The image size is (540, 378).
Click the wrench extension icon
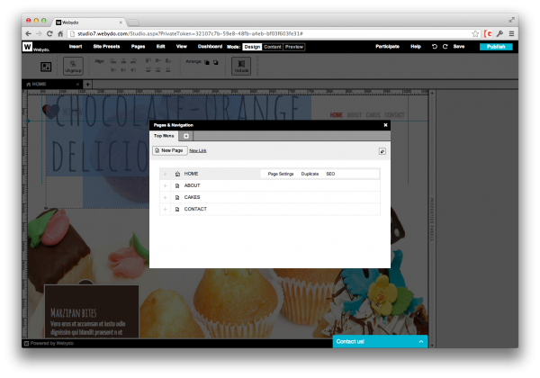[x=499, y=33]
